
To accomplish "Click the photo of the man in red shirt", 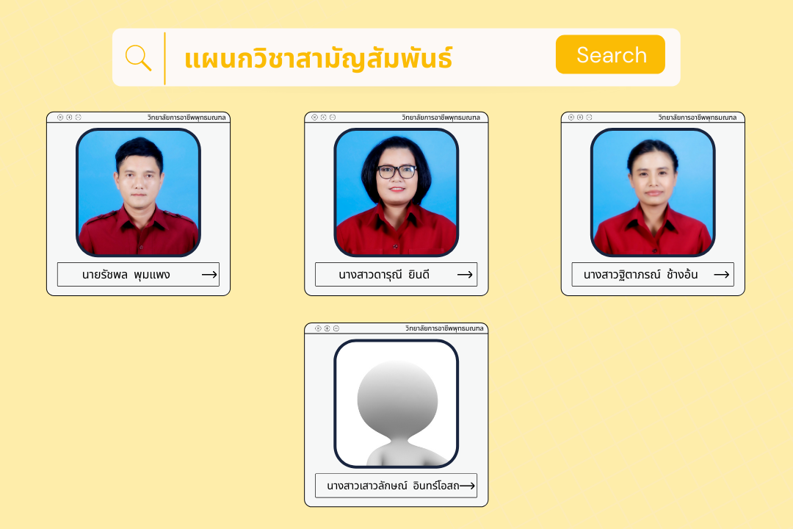I will [x=138, y=192].
